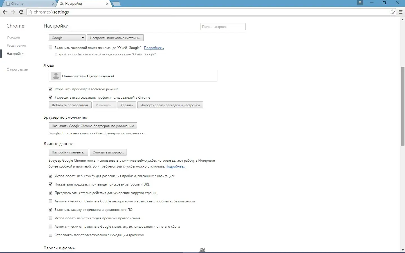Click the Chrome heading in sidebar

[15, 26]
